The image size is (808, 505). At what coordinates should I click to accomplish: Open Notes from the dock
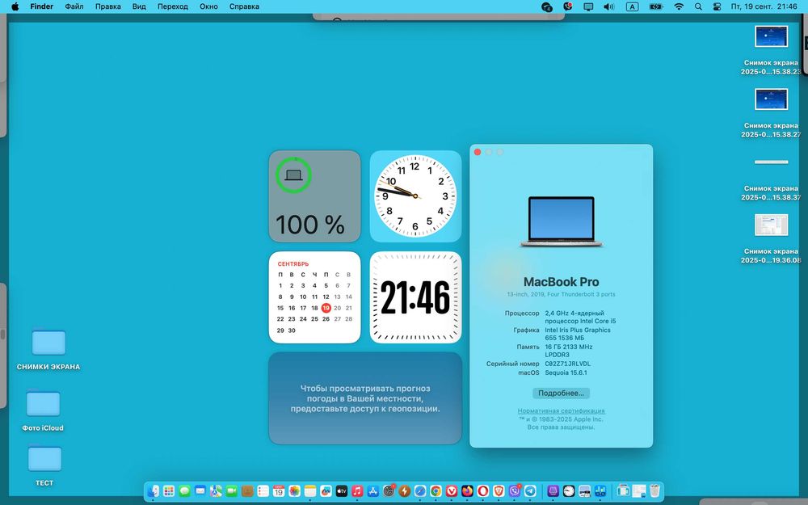310,491
